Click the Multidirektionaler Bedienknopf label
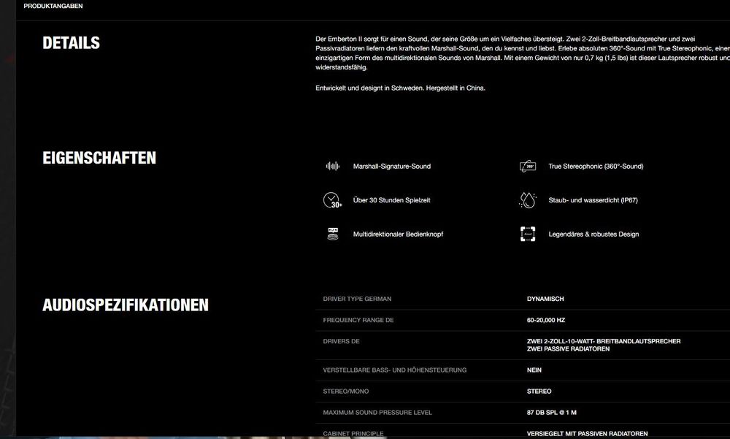730x439 pixels. click(398, 234)
